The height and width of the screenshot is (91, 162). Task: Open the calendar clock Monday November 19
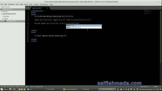click(x=149, y=89)
